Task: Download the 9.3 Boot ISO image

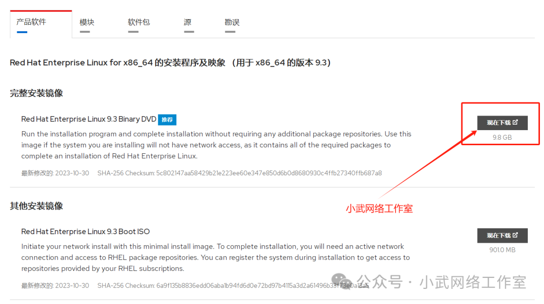Action: point(502,236)
